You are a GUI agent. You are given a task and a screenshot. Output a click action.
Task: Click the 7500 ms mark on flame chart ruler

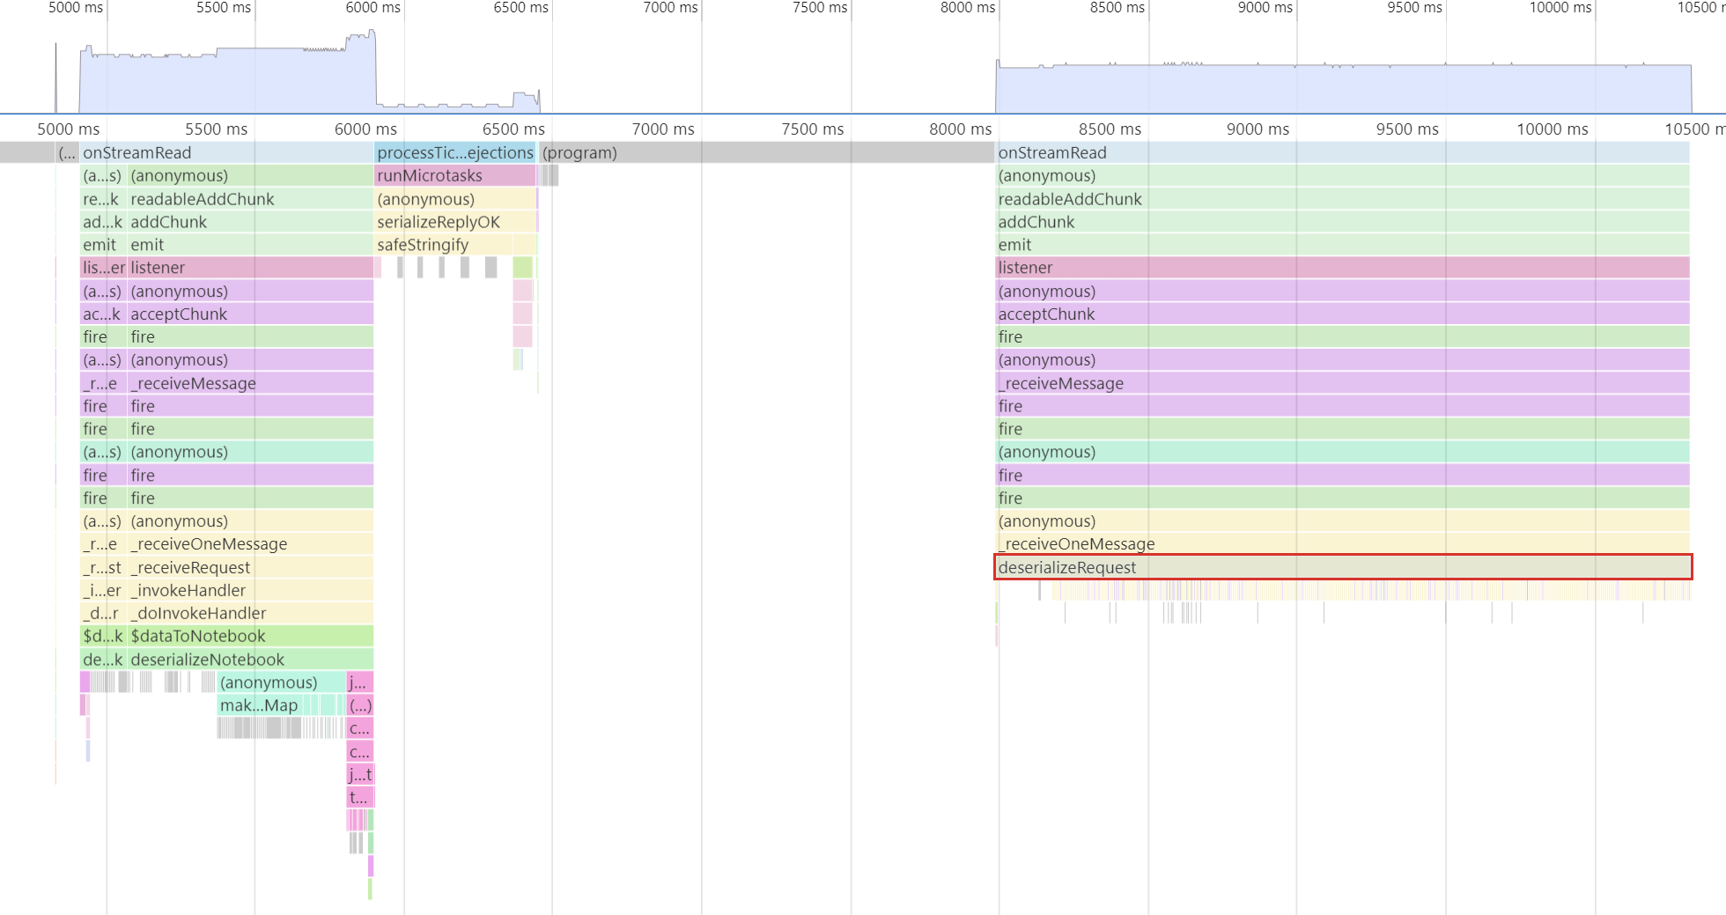point(812,129)
